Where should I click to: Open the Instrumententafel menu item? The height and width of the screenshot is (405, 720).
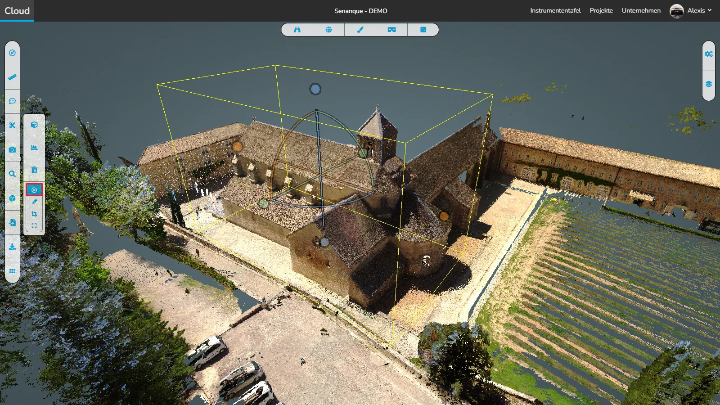[x=555, y=10]
